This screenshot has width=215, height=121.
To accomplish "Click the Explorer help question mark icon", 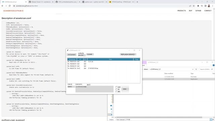I will point(214,65).
